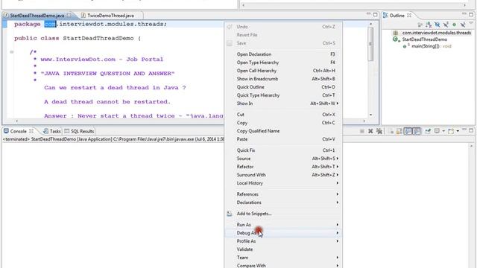Expand the Run As submenu arrow

[x=338, y=225]
